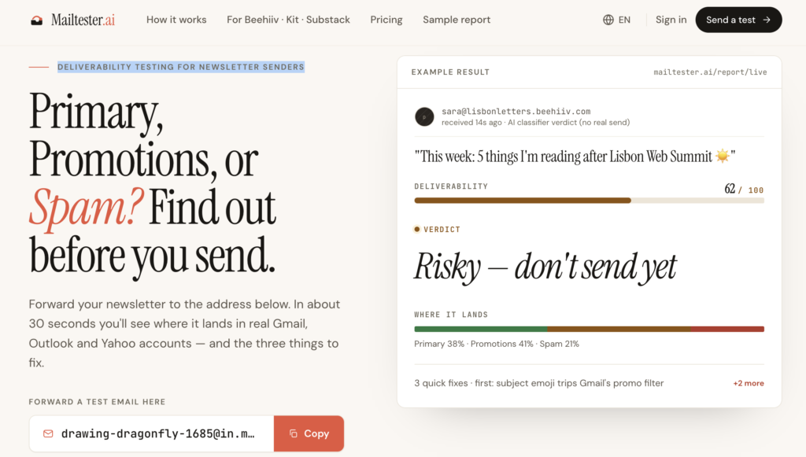Click the "Risky — don't send yet" verdict
The image size is (806, 457).
tap(545, 267)
